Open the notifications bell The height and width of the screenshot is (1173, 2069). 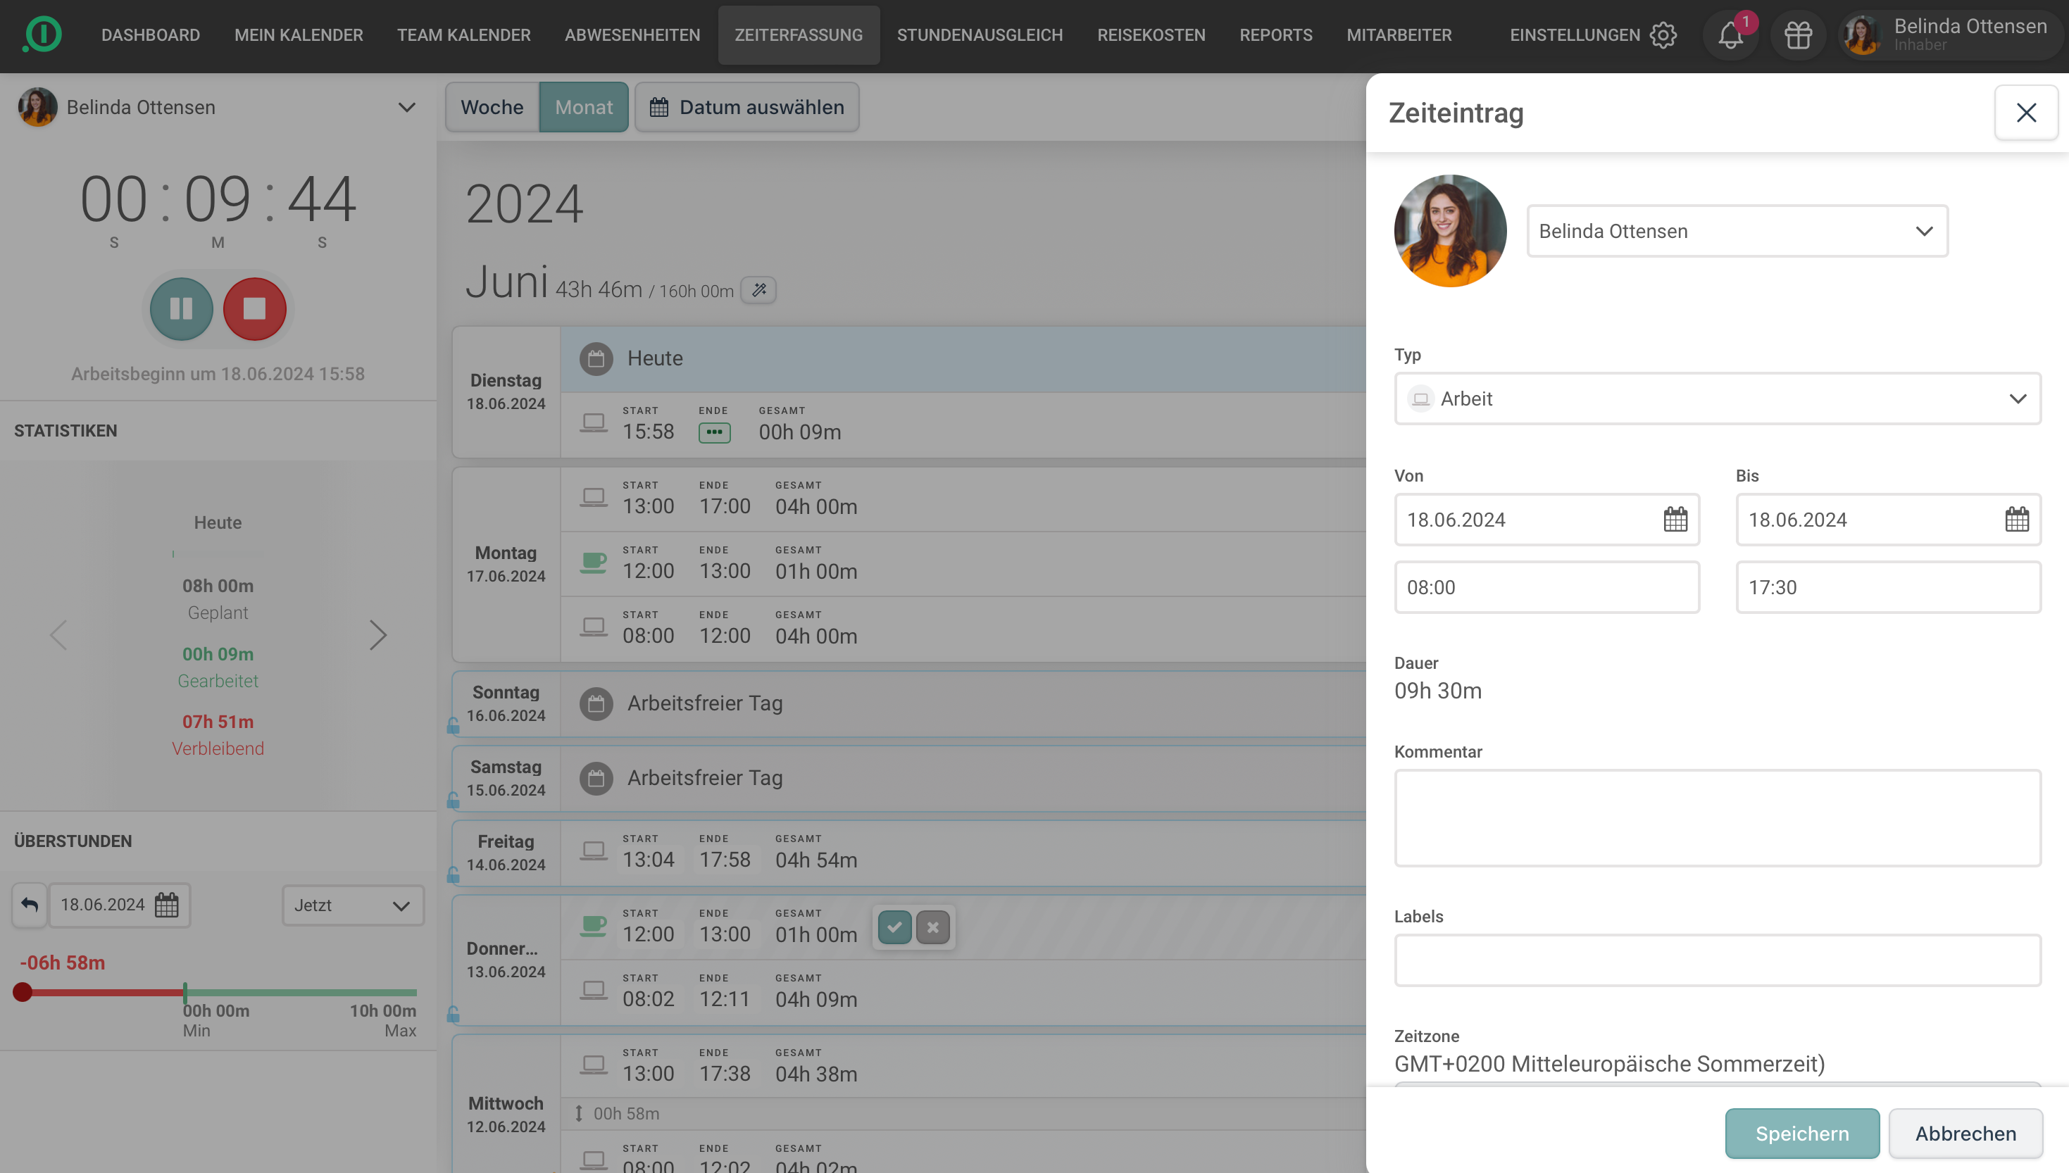[1729, 35]
